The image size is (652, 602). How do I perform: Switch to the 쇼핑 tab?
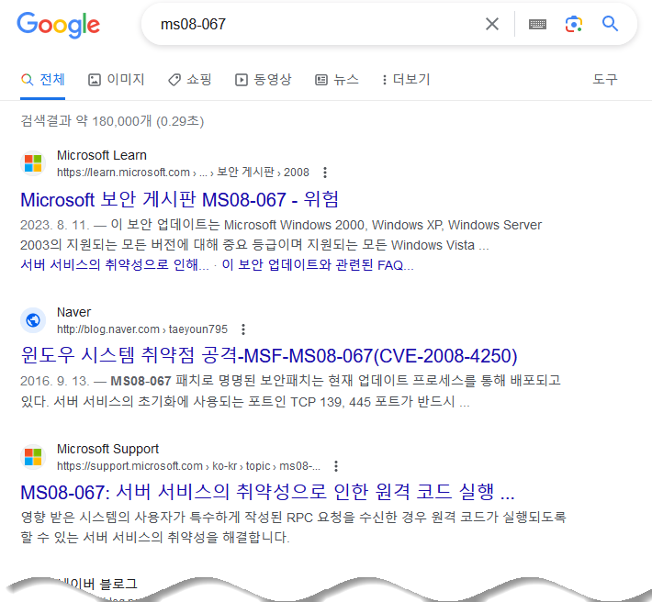pyautogui.click(x=190, y=79)
